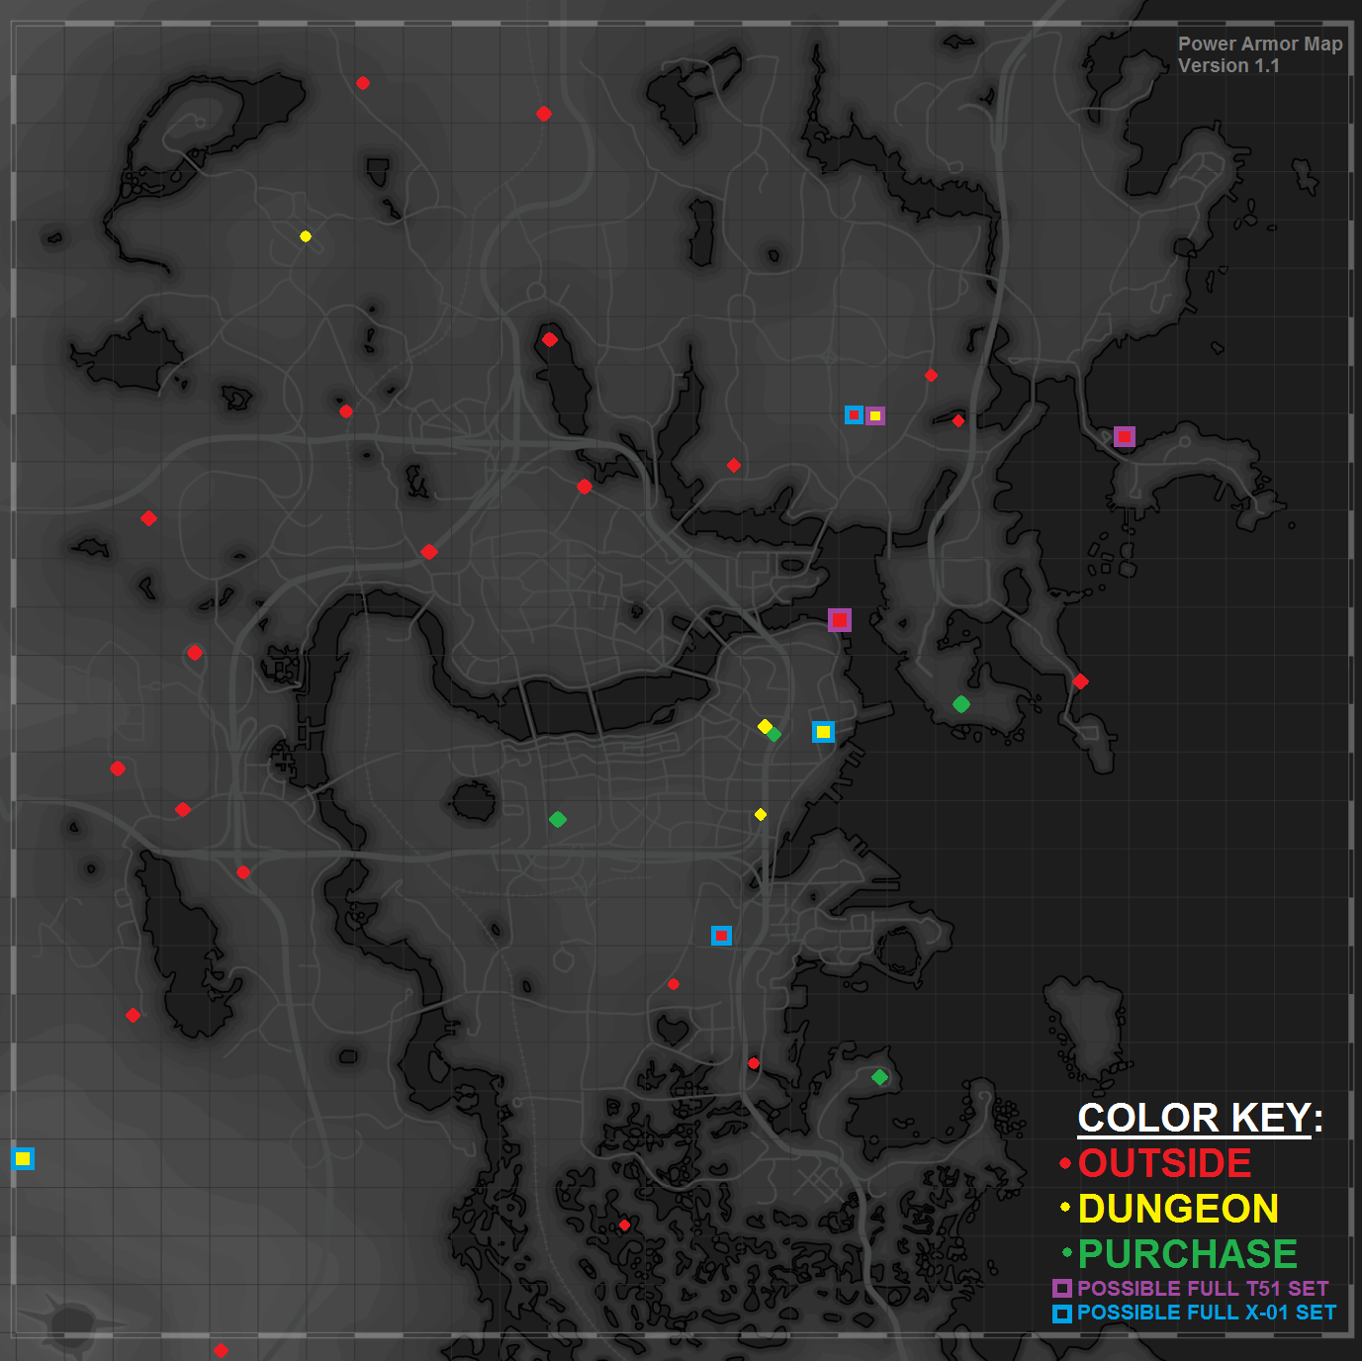Click the green purchase marker nearest the legend

click(x=879, y=1077)
